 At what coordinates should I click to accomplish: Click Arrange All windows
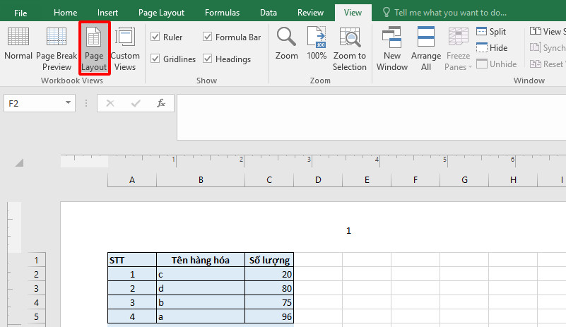[x=426, y=49]
